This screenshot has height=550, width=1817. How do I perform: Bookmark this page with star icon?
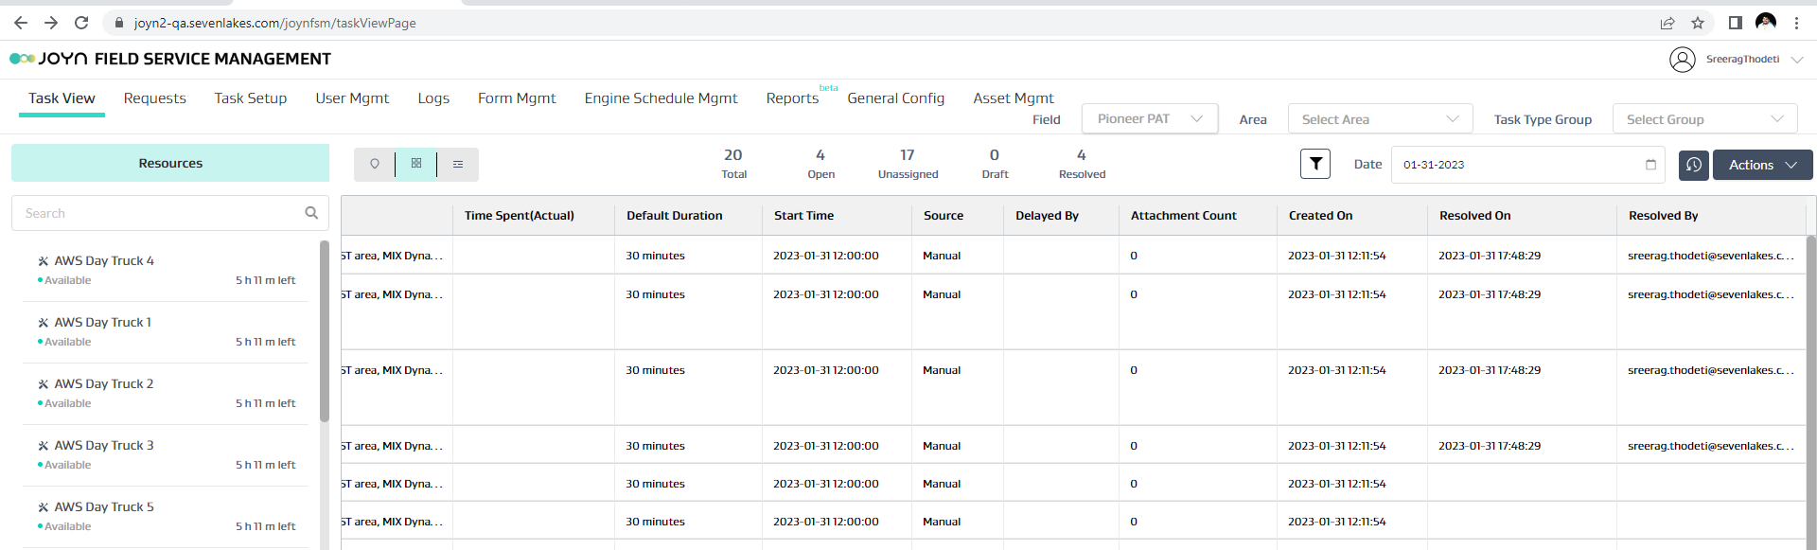1698,23
